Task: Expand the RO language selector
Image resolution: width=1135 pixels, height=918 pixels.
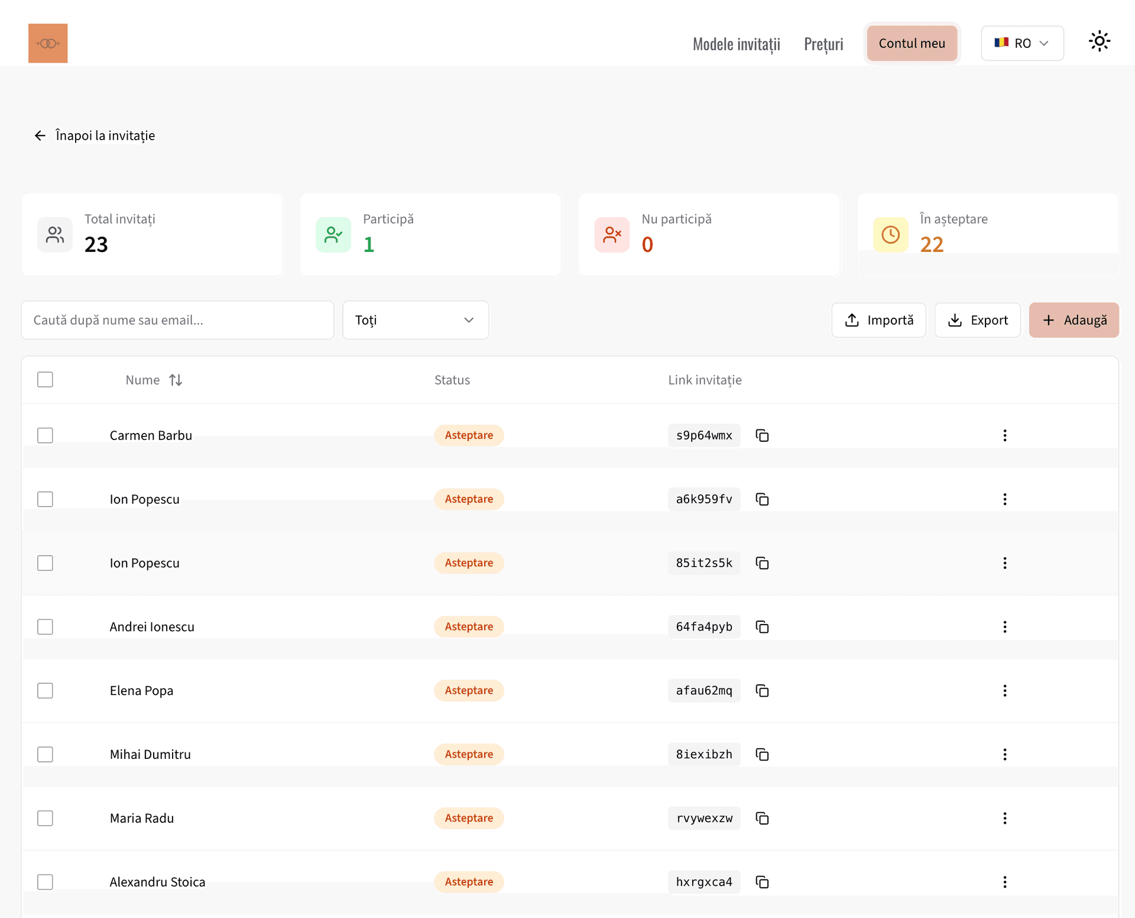Action: point(1022,43)
